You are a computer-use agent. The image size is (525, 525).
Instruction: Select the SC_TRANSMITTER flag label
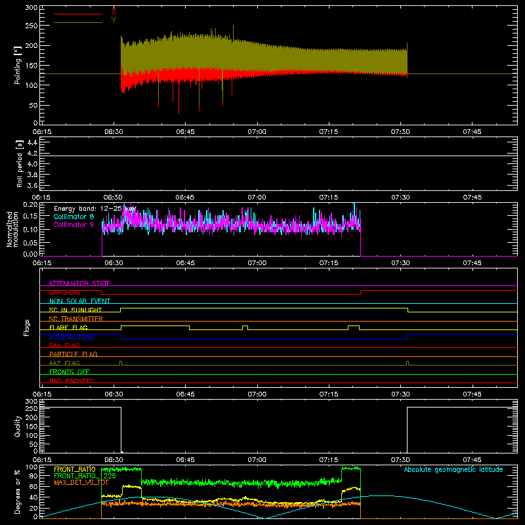76,319
